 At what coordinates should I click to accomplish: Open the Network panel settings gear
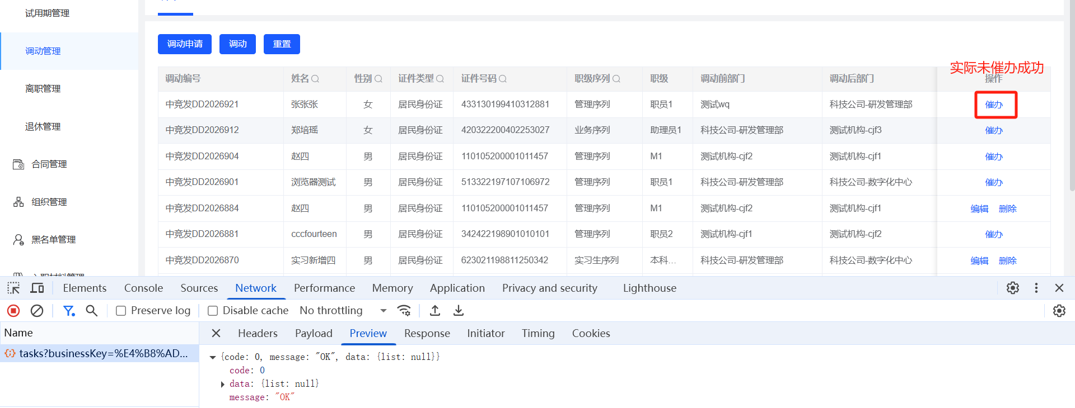[1059, 311]
